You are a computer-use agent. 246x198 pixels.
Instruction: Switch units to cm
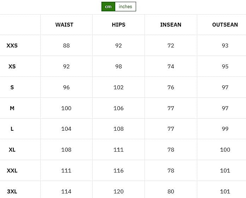[x=108, y=7]
